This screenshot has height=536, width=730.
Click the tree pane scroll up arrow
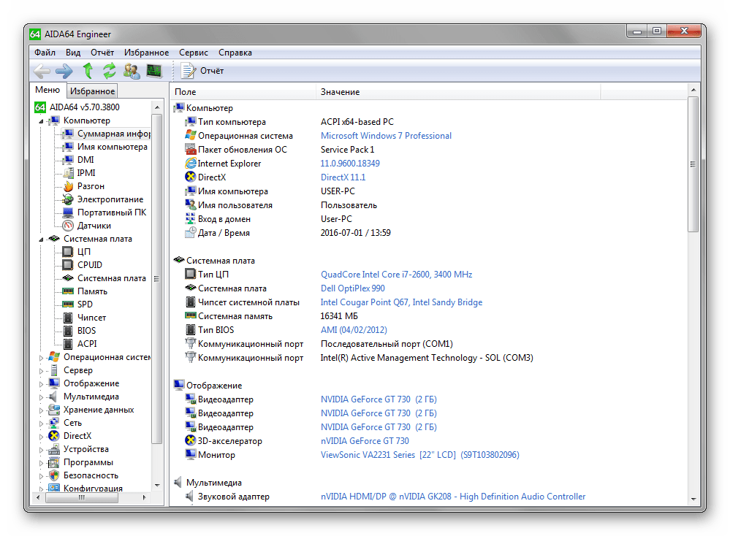click(157, 107)
